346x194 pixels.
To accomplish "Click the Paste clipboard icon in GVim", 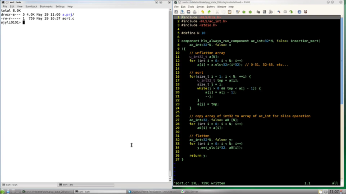I will coord(229,12).
